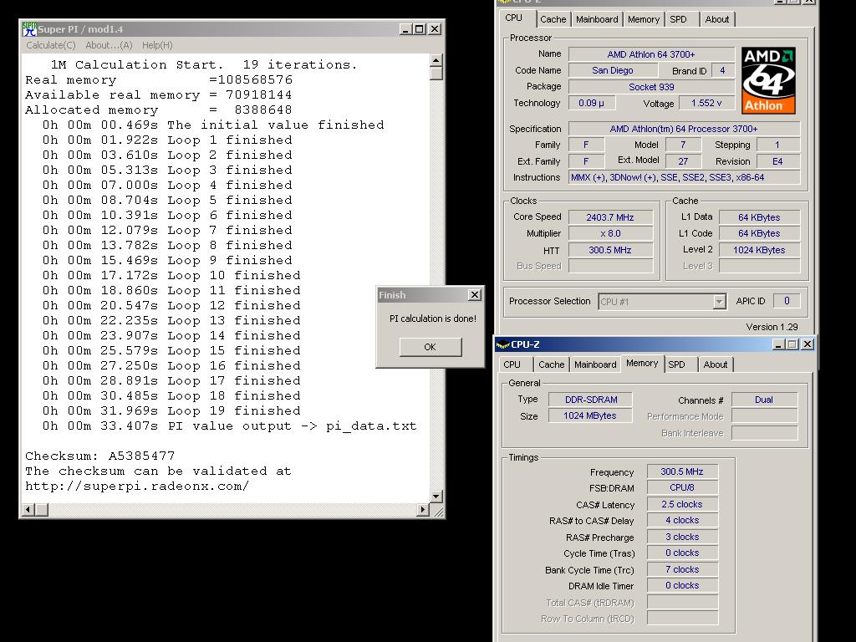Switch to Cache tab in lower CPU-Z window
Image resolution: width=856 pixels, height=642 pixels.
552,364
